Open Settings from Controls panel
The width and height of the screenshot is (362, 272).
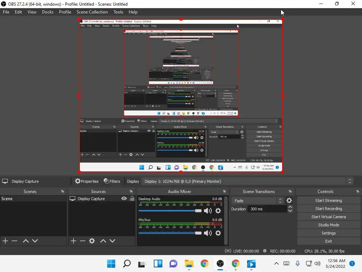click(328, 233)
